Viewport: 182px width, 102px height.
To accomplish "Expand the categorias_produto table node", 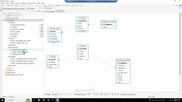I will point(9,25).
